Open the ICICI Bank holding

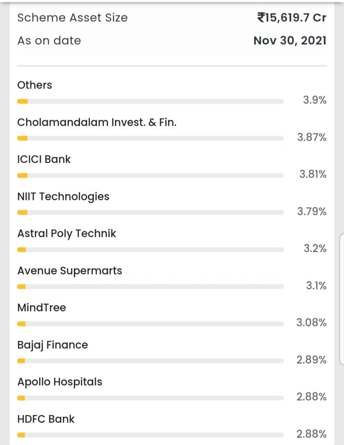[x=172, y=167]
